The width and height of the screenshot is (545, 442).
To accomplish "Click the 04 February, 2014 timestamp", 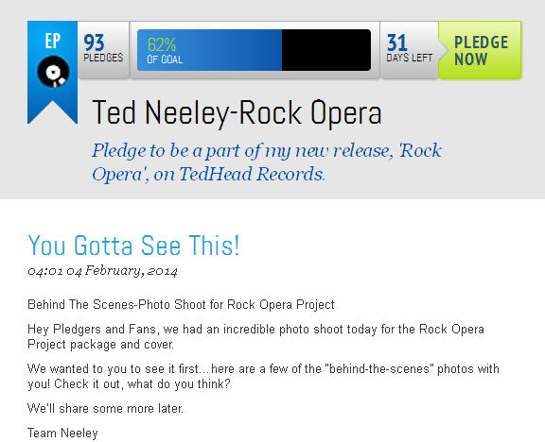I will coord(102,271).
